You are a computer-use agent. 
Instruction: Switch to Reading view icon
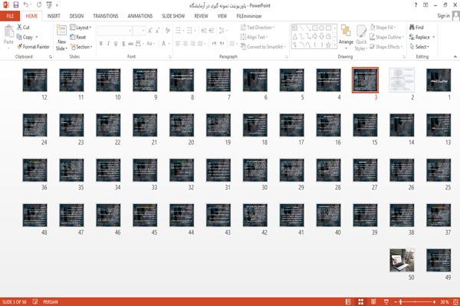pos(373,301)
